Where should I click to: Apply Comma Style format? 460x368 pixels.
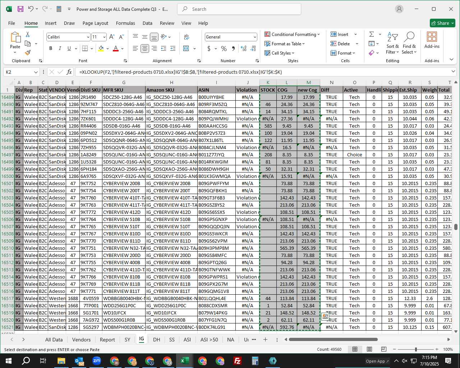click(234, 48)
